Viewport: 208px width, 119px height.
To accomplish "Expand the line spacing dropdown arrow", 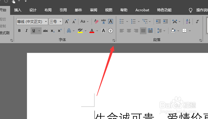I will click(164, 31).
